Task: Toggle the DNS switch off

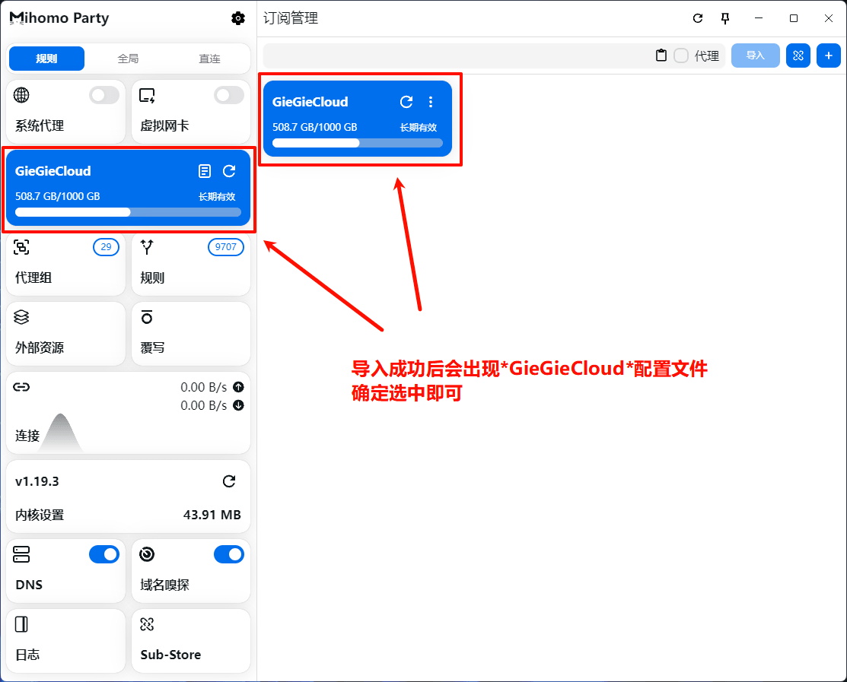Action: point(104,554)
